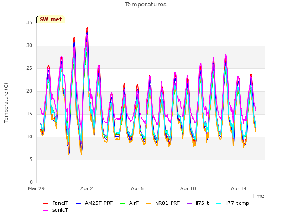Toggle AirT series in legend
The image size is (292, 219).
130,203
